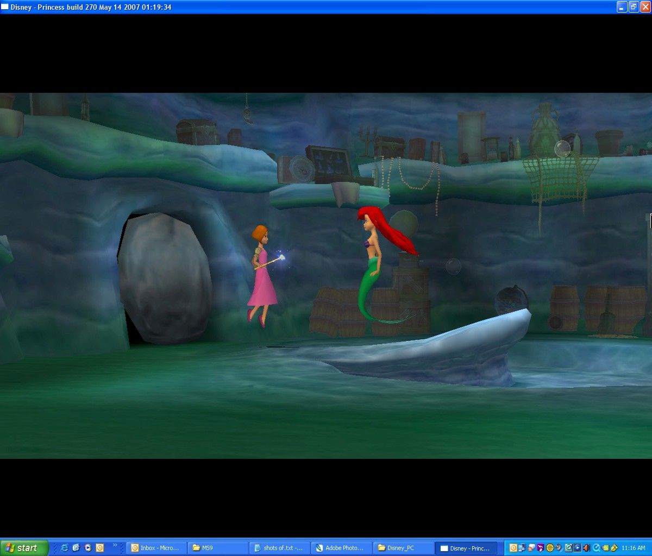Click the fairy girl in pink dress
This screenshot has width=652, height=556.
pyautogui.click(x=264, y=276)
